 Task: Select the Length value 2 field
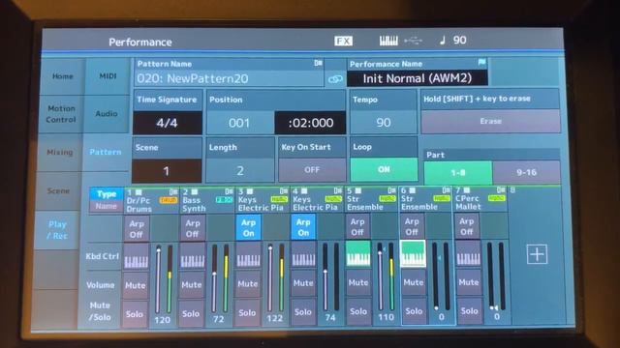[x=240, y=171]
